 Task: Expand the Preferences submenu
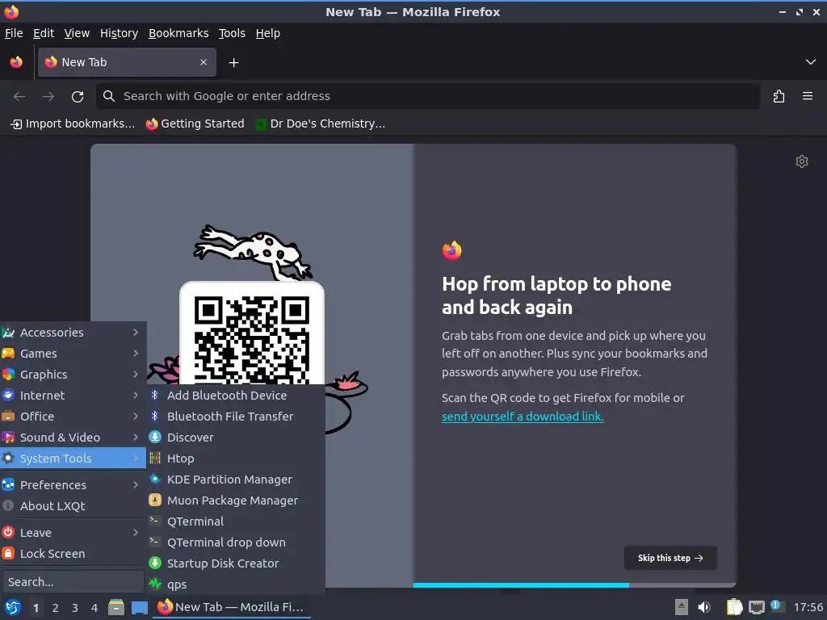(x=73, y=485)
